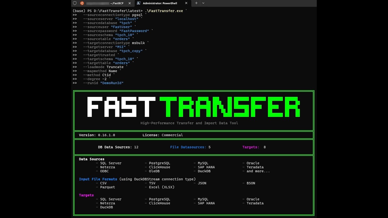
Task: Click Oracle under Data Sources
Action: pyautogui.click(x=253, y=163)
